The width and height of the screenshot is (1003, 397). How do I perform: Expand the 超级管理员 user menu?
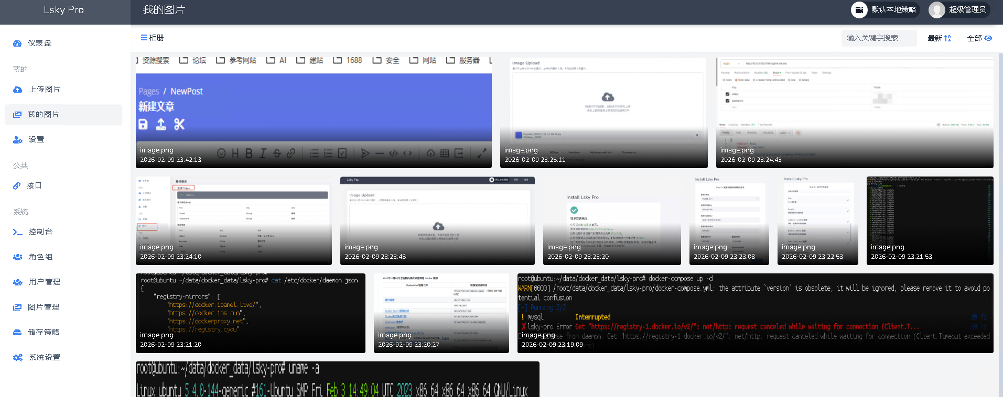tap(959, 9)
